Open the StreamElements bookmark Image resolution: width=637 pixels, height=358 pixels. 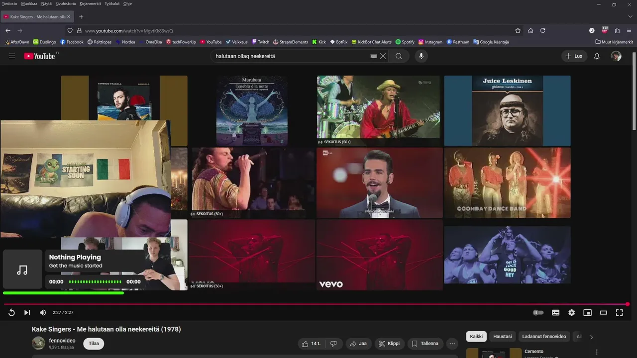pos(291,42)
